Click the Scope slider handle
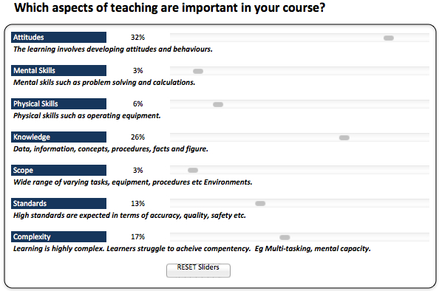Screen dimensions: 439x291 (x=193, y=170)
